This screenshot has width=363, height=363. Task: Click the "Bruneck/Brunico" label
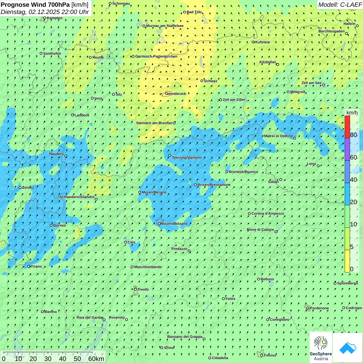[x=243, y=172]
